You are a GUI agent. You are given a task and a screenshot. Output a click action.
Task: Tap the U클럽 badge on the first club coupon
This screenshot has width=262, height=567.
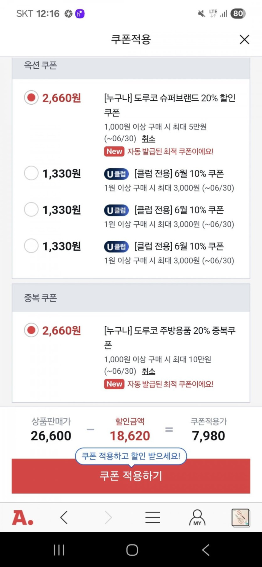[116, 174]
